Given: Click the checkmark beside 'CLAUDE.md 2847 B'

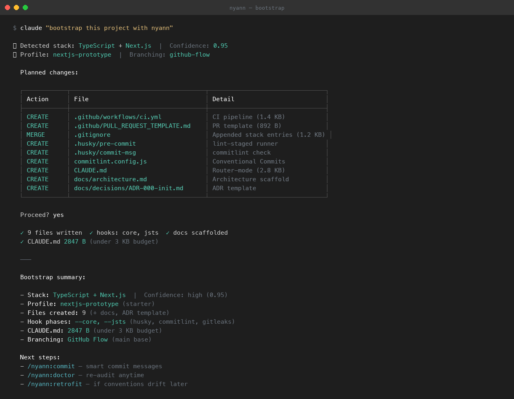Looking at the screenshot, I should (21, 242).
